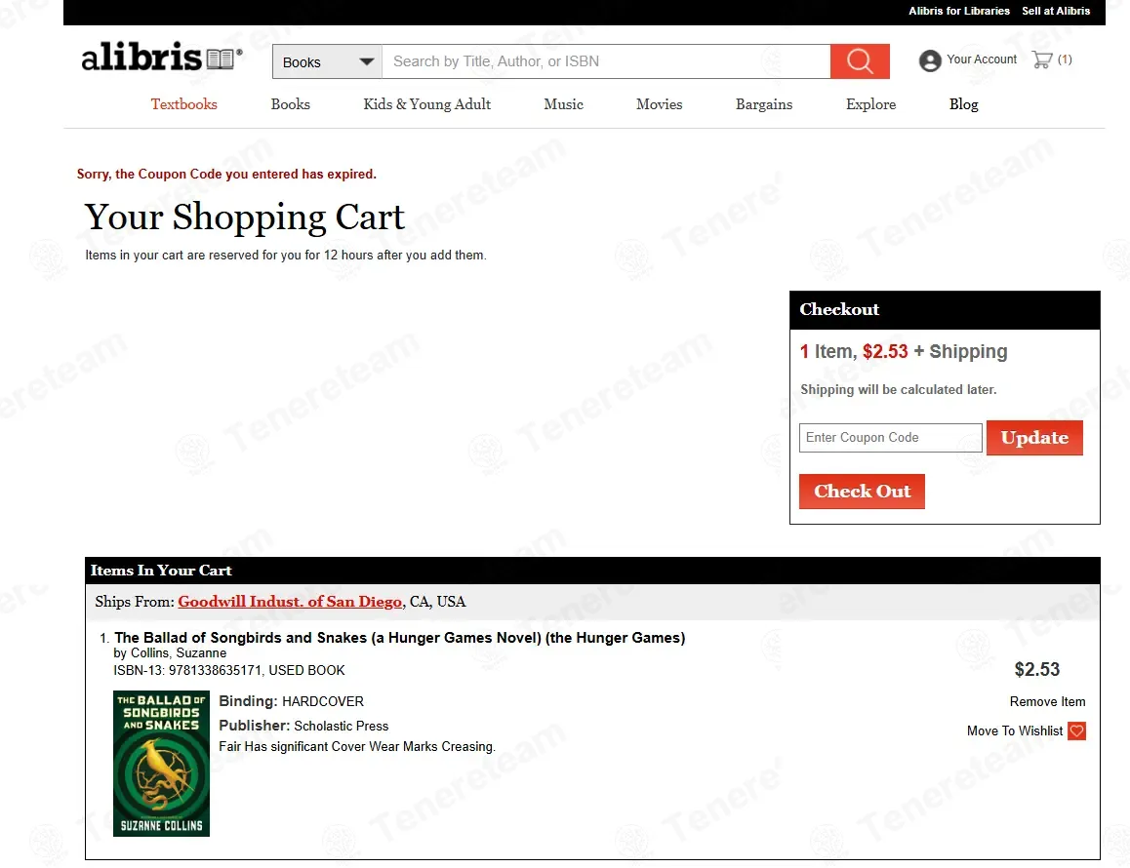
Task: Click Items In Your Cart header
Action: pyautogui.click(x=592, y=571)
